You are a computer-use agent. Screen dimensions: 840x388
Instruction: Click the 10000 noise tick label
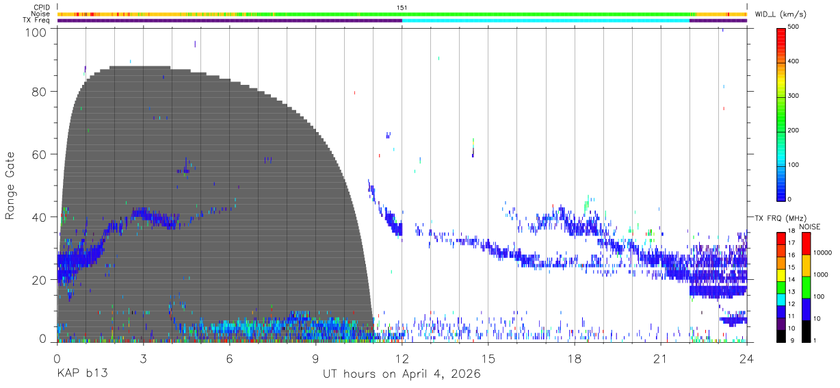click(x=822, y=253)
